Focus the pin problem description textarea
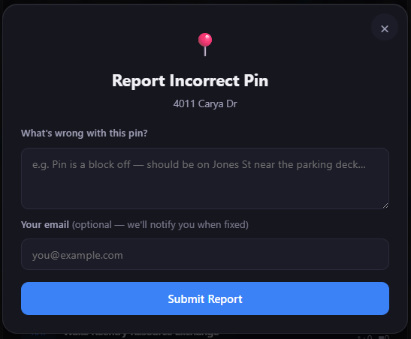Image resolution: width=411 pixels, height=339 pixels. coord(205,178)
